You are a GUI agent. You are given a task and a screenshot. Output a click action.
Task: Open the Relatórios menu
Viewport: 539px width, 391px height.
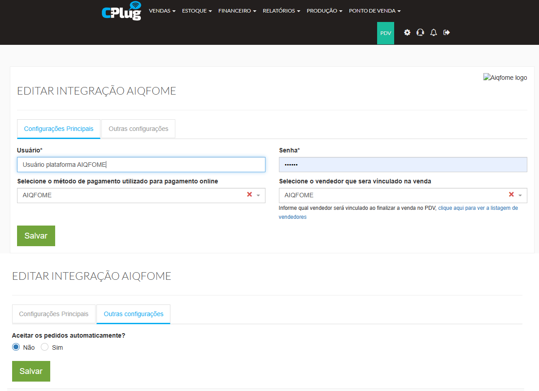pyautogui.click(x=282, y=11)
